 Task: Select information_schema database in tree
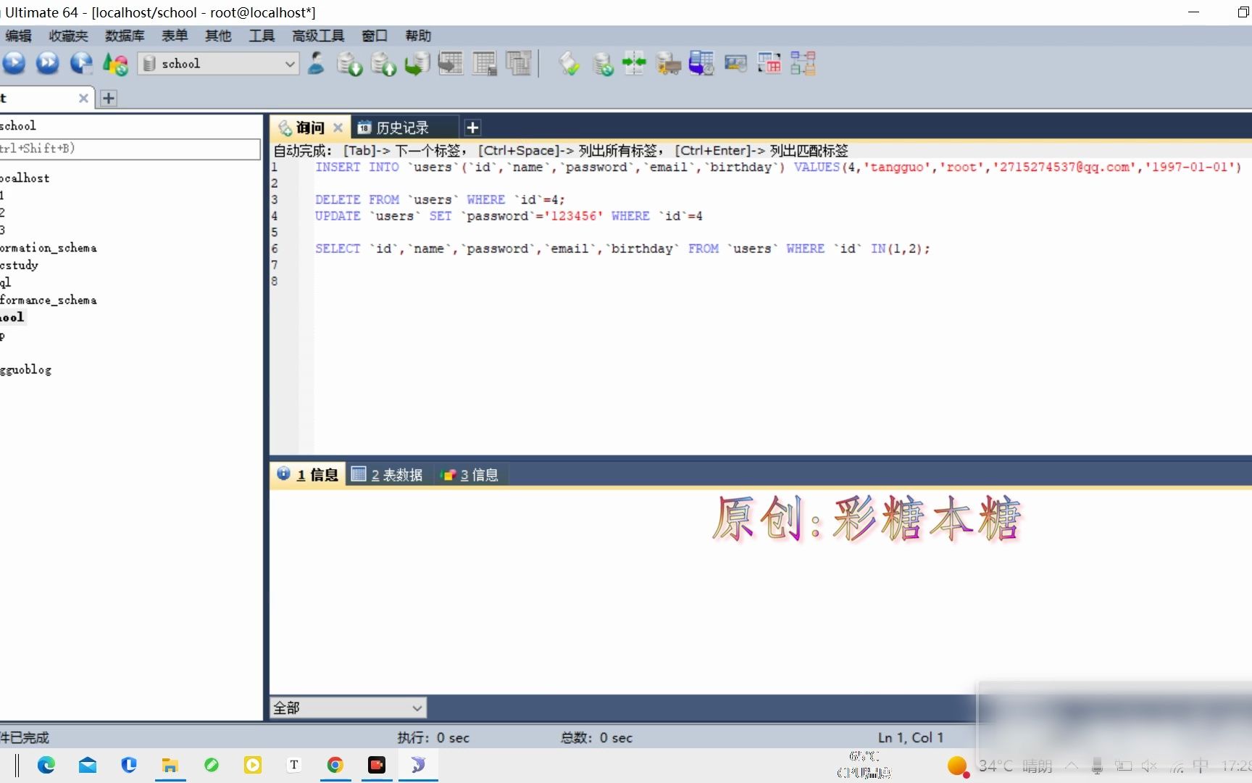(48, 247)
